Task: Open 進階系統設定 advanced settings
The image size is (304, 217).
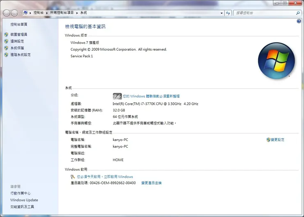Action: [x=21, y=55]
